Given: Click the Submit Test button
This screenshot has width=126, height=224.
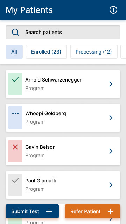Looking at the screenshot, I should pos(32,211).
